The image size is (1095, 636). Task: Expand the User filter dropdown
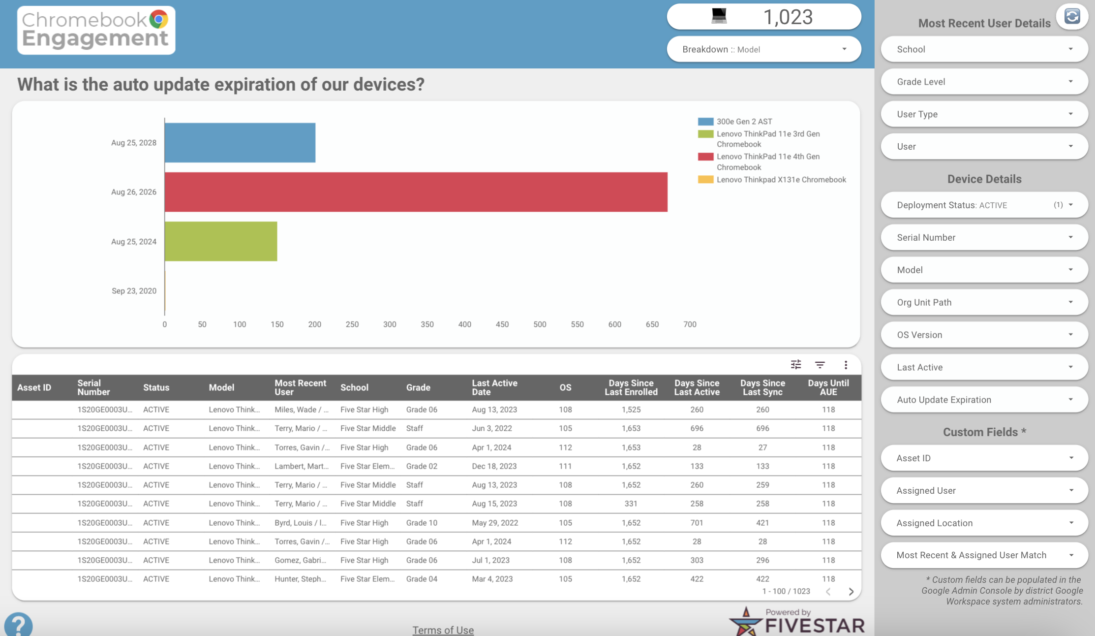(x=984, y=147)
